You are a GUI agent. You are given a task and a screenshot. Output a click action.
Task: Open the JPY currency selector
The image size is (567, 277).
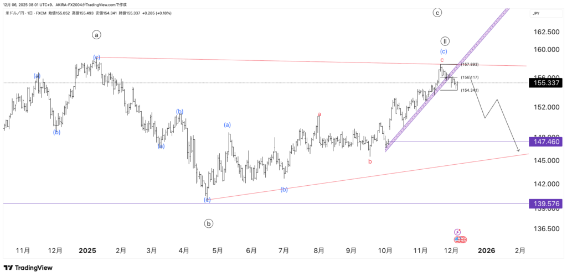(x=535, y=13)
